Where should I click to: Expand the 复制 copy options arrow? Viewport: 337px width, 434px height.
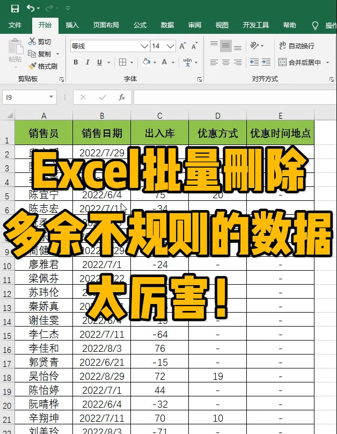[57, 54]
